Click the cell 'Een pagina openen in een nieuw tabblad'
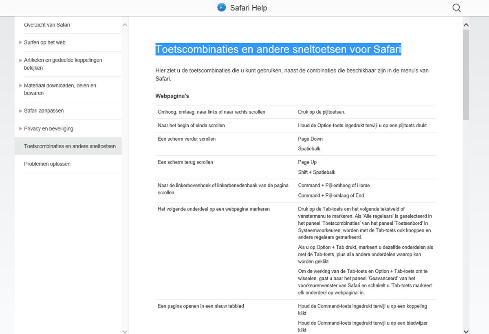 (x=201, y=306)
